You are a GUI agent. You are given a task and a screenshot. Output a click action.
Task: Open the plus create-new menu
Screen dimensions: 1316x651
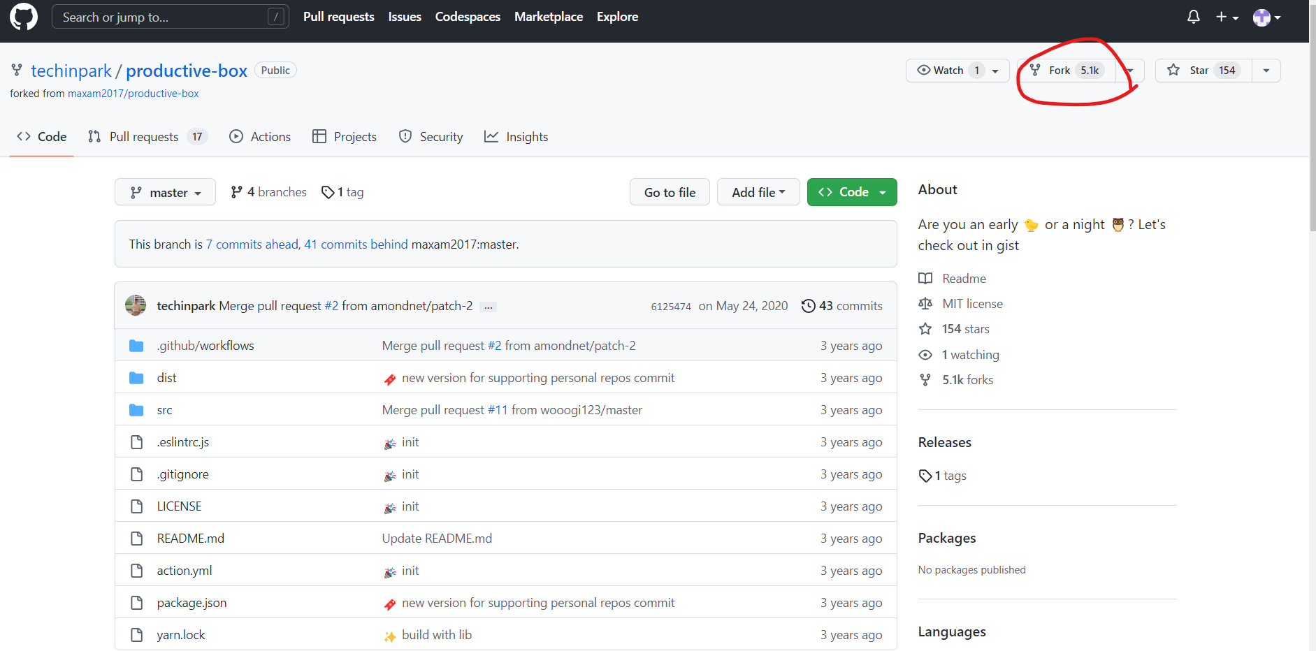pos(1227,17)
